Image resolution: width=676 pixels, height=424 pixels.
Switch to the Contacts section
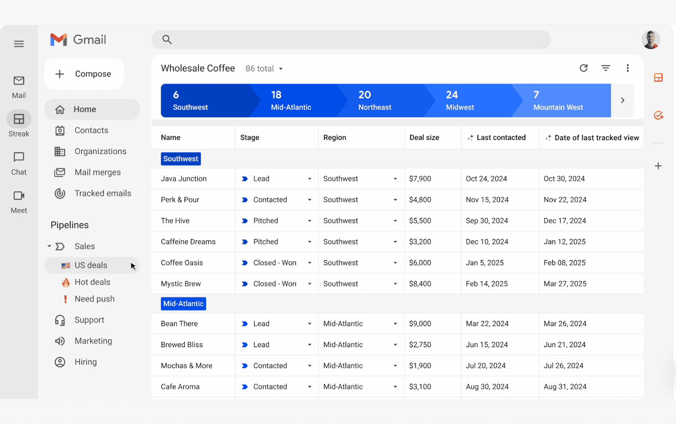click(x=91, y=130)
